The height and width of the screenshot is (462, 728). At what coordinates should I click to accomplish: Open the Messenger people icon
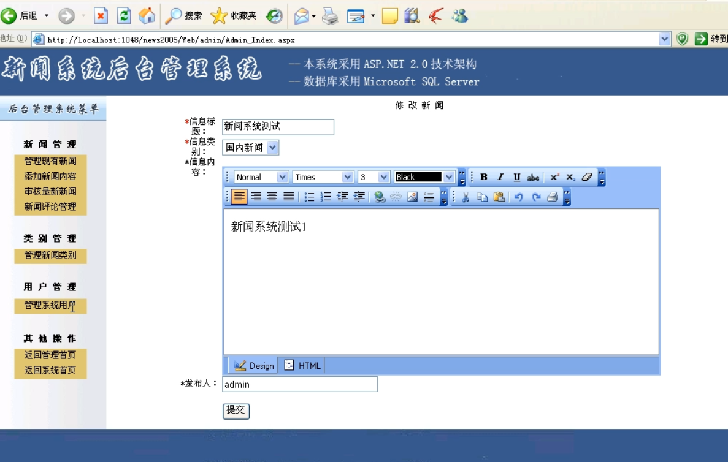point(459,16)
